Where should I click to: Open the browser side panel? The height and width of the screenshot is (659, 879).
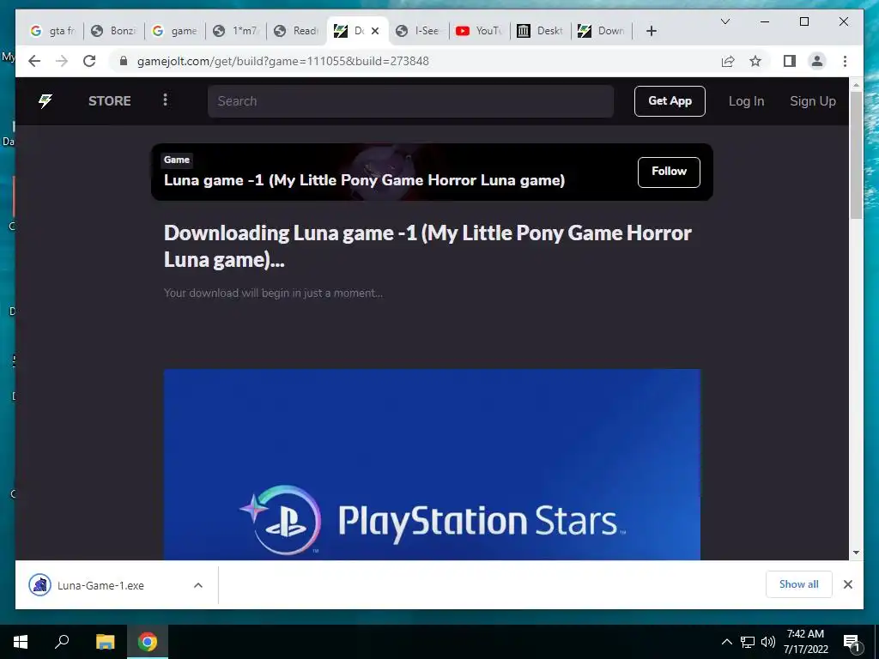pyautogui.click(x=790, y=61)
